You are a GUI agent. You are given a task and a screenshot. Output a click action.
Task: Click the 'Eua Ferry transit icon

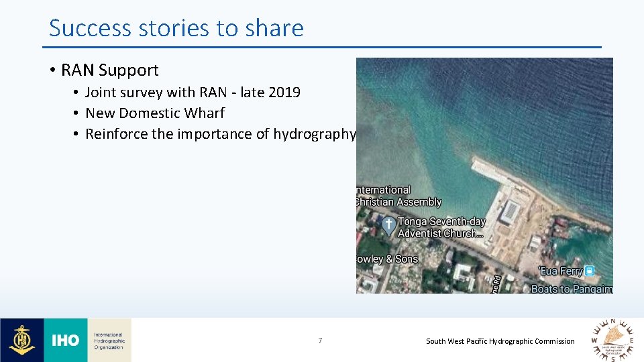click(590, 271)
